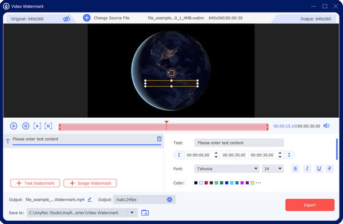Open the font size 24 dropdown
Viewport: 343px width, 224px height.
click(273, 169)
